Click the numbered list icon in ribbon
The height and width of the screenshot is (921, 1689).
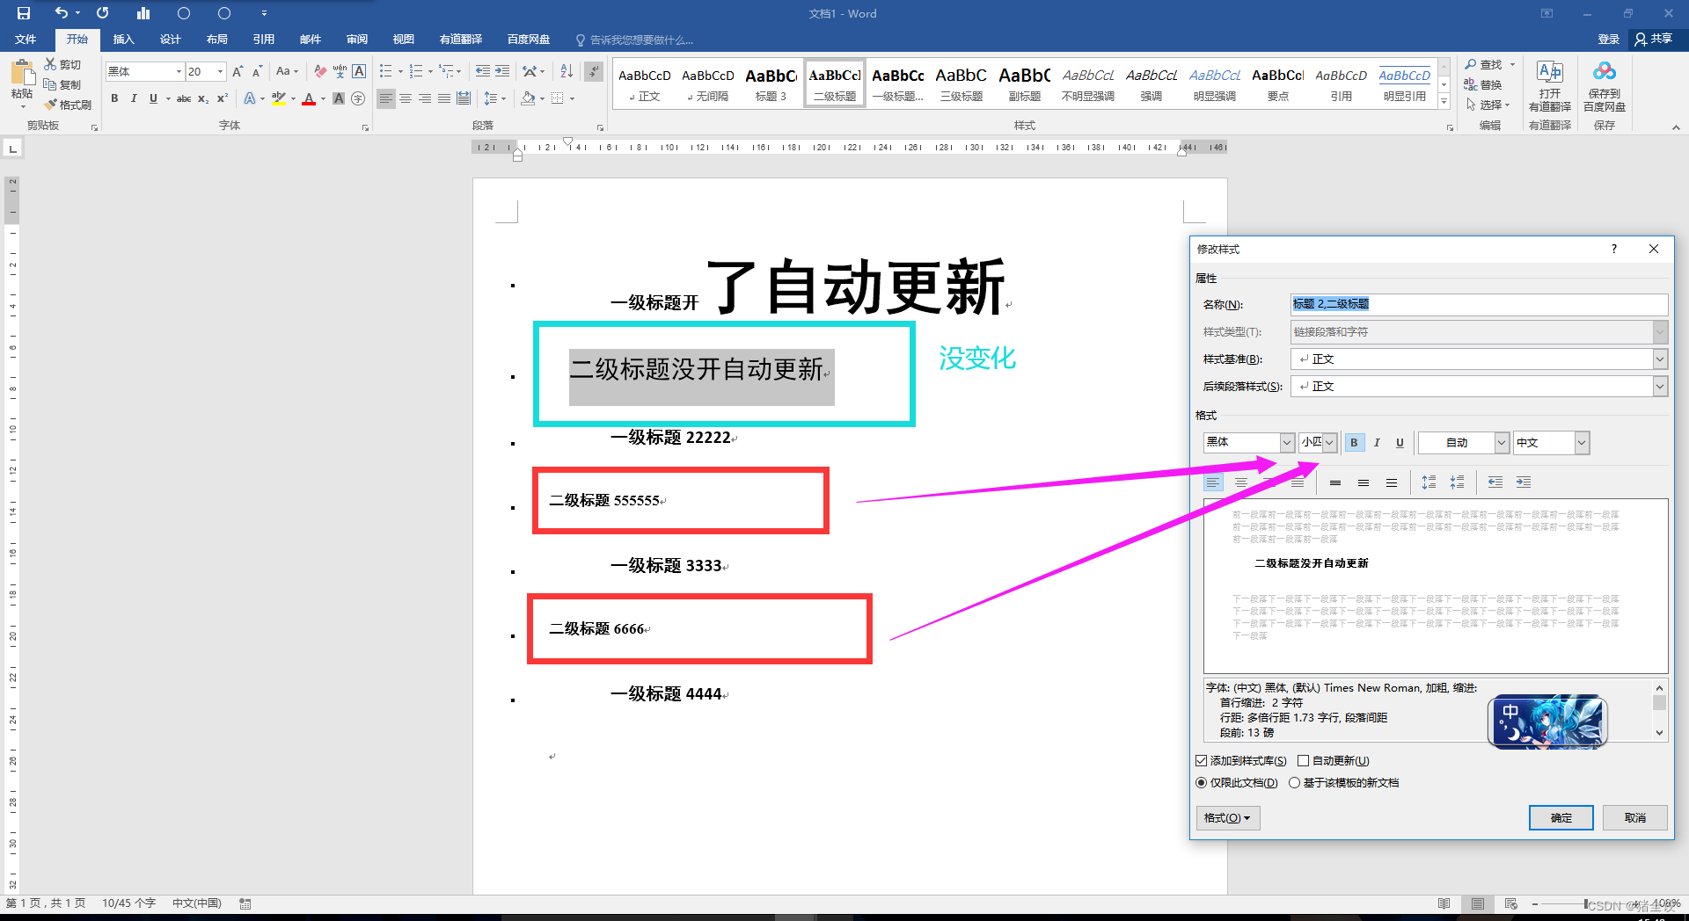(x=416, y=71)
